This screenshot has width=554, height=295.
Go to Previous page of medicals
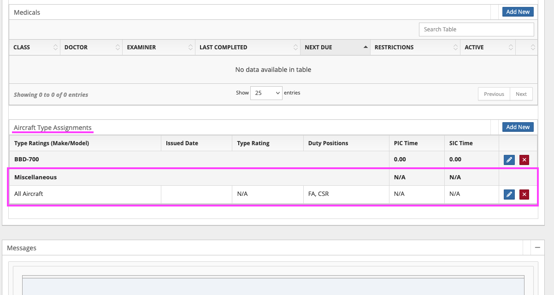pyautogui.click(x=494, y=94)
